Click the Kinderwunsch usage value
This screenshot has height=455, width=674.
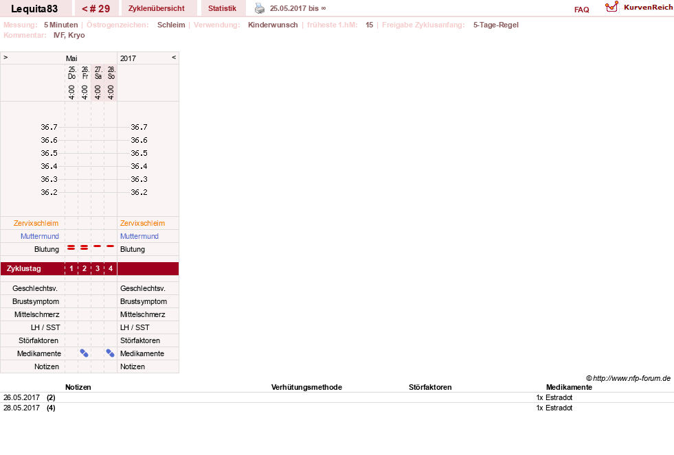[273, 25]
